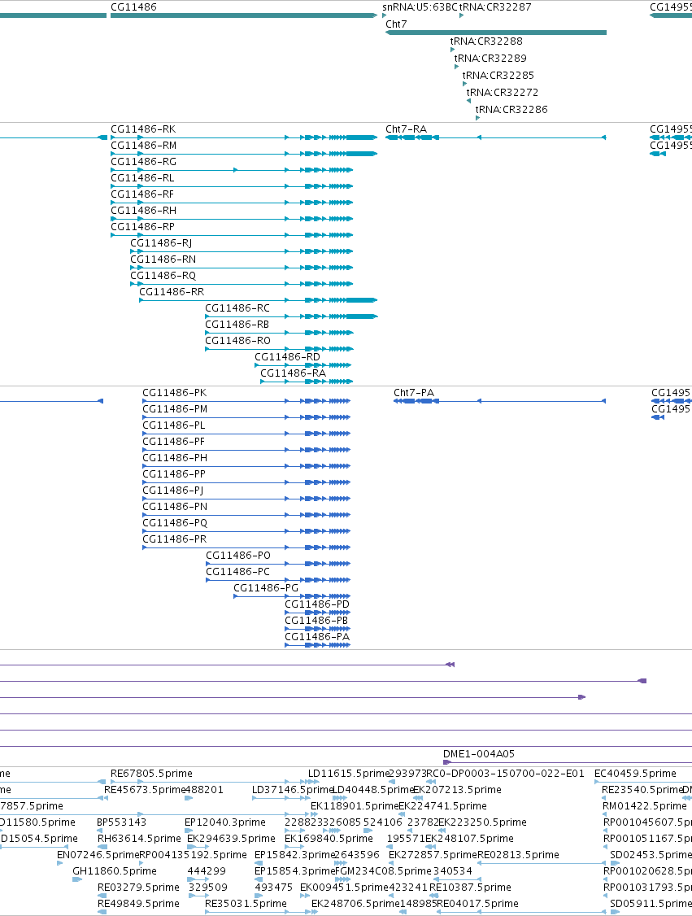Open protein CG11486-PM
Screen dimensions: 692x916
click(175, 409)
